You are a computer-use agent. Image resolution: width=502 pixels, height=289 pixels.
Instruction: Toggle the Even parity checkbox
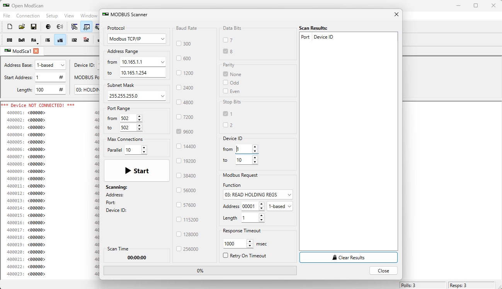tap(226, 91)
